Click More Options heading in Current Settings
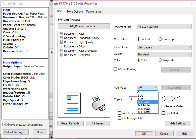 click(12, 62)
